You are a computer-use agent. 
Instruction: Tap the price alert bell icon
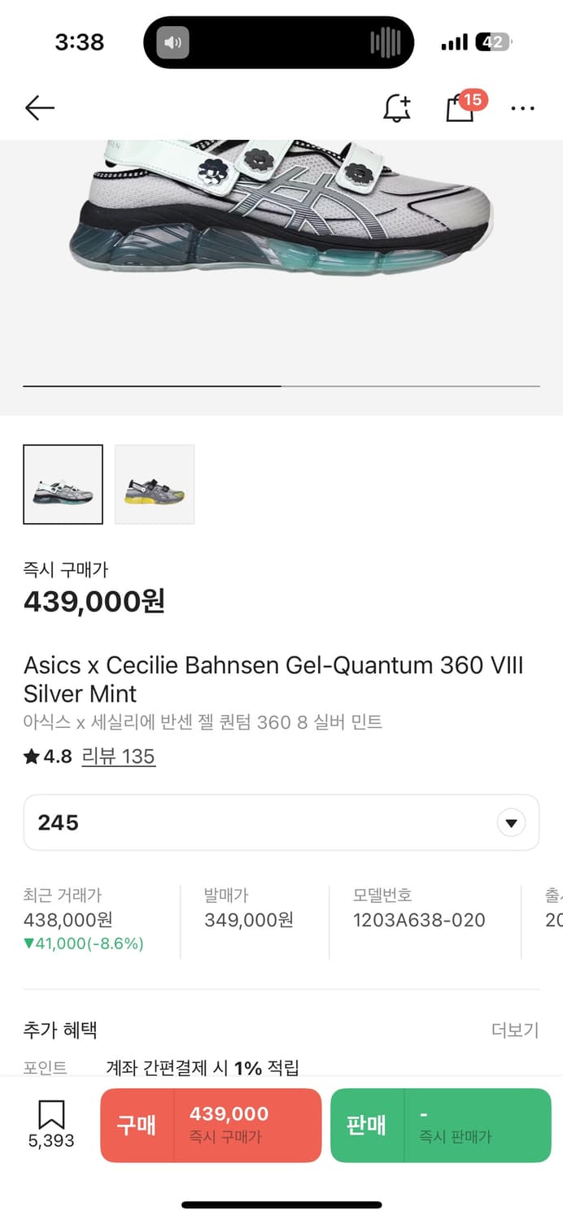[397, 107]
